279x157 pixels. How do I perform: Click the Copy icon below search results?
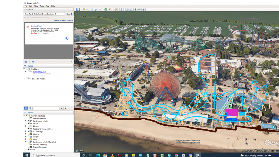(x=30, y=62)
